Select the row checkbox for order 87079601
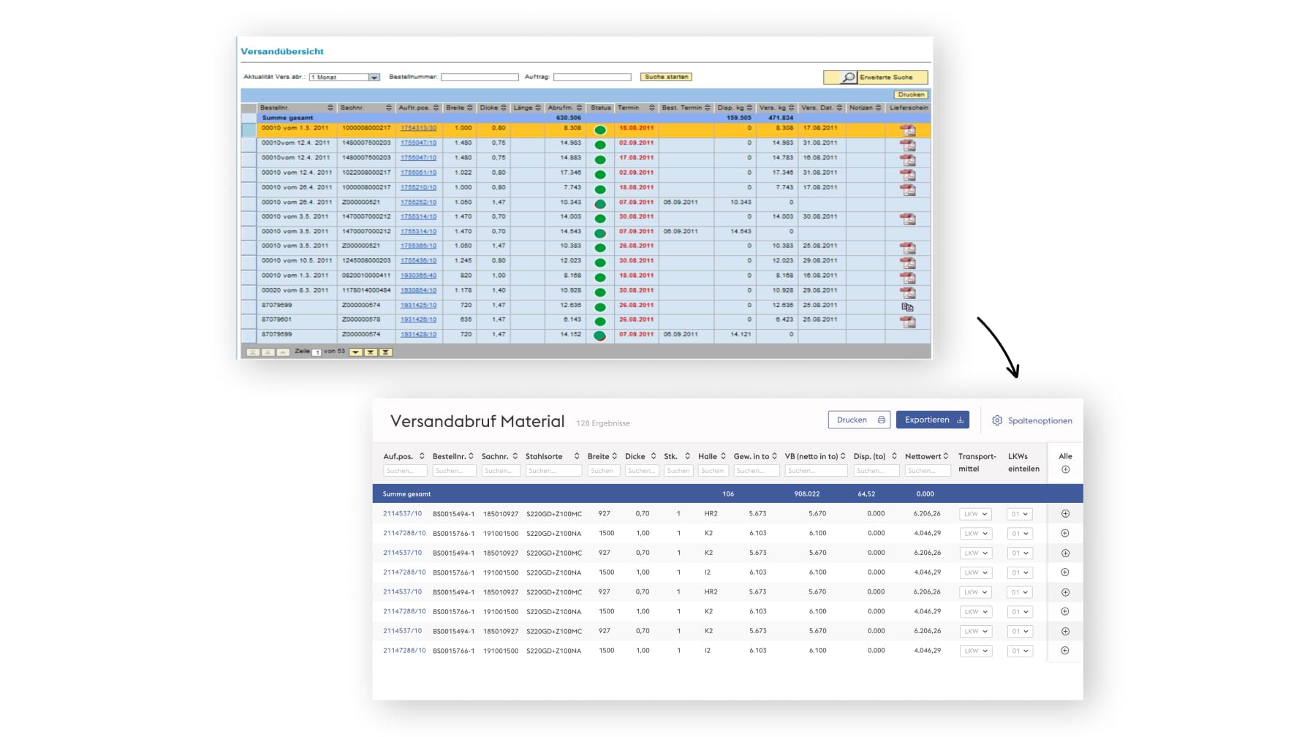Viewport: 1310px width, 737px height. click(x=249, y=320)
